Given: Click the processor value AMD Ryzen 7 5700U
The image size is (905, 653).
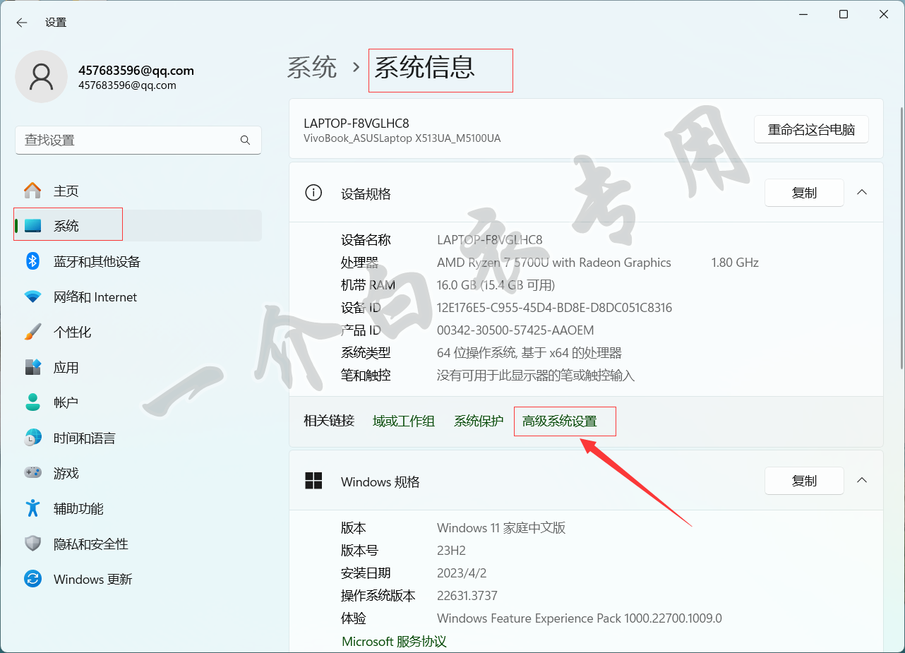Looking at the screenshot, I should tap(554, 263).
